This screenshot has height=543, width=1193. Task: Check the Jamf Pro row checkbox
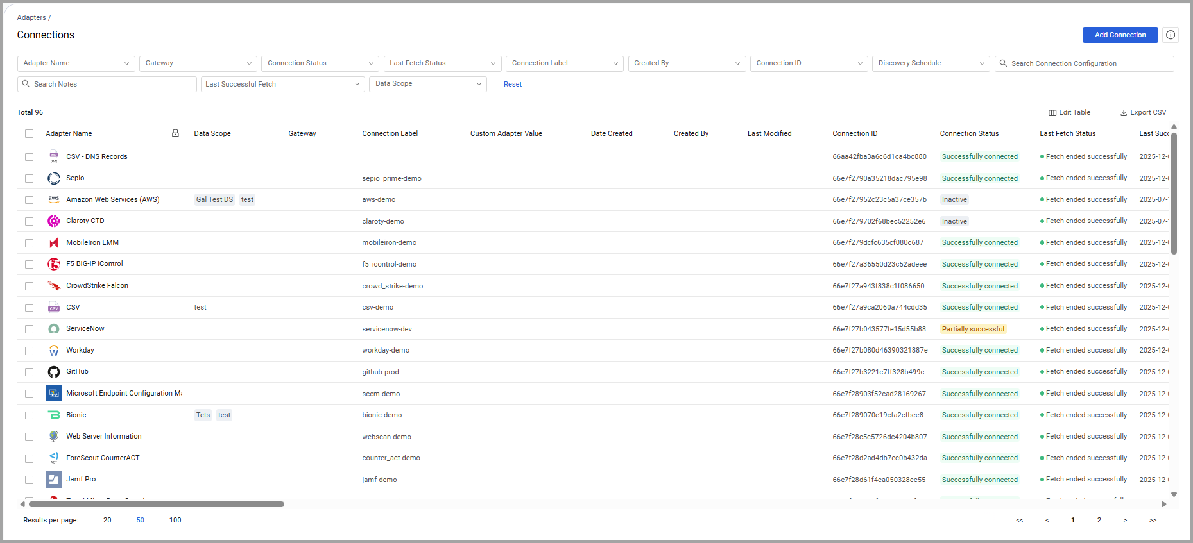[29, 480]
